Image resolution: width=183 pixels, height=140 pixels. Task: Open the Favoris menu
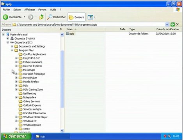tap(42, 10)
